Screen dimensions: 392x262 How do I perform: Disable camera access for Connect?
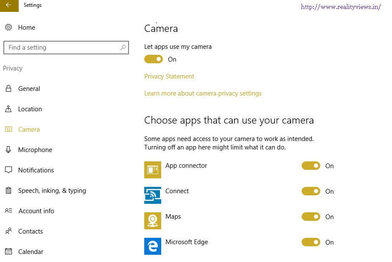click(x=311, y=191)
